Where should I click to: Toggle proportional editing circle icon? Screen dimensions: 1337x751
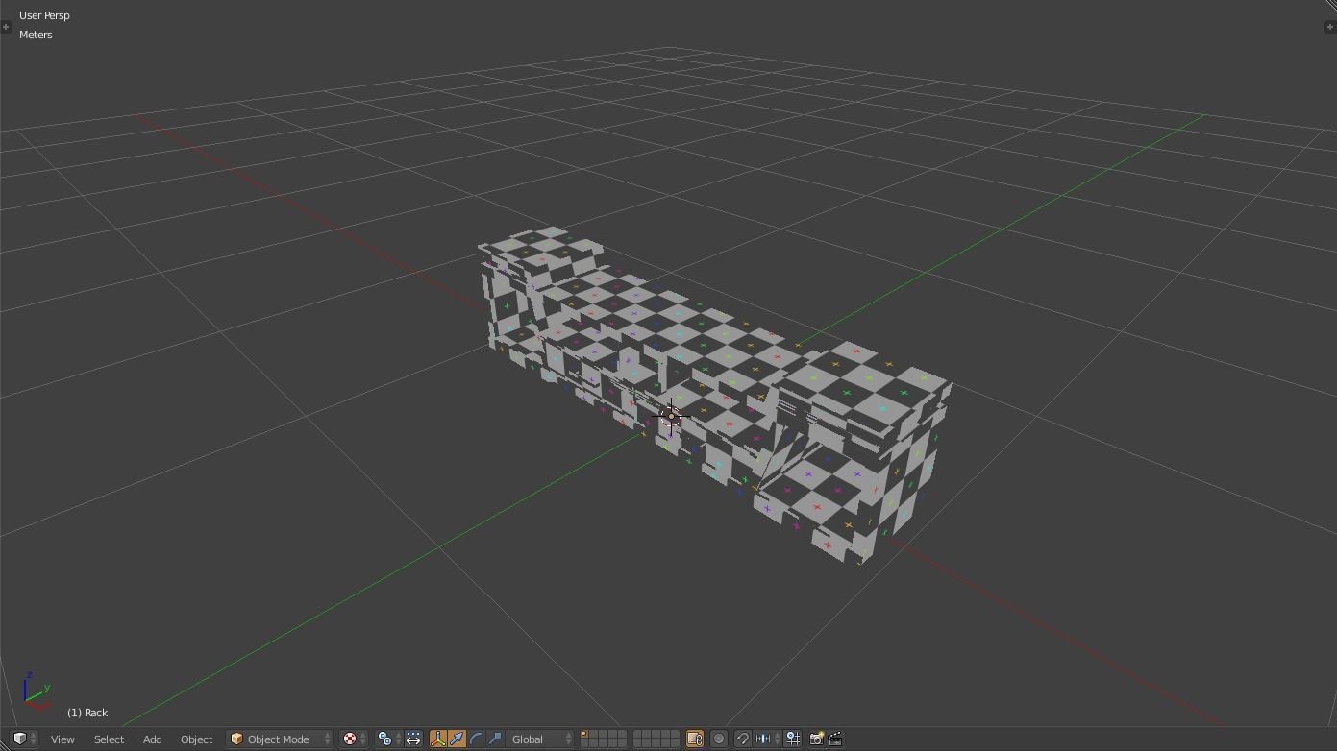[719, 739]
